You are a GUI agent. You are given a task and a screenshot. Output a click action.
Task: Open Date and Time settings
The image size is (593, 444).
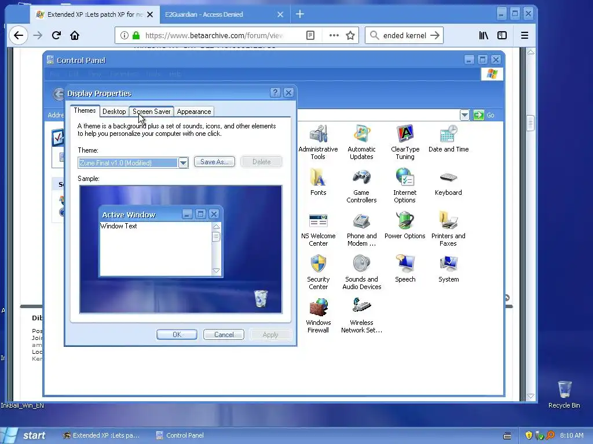[449, 139]
